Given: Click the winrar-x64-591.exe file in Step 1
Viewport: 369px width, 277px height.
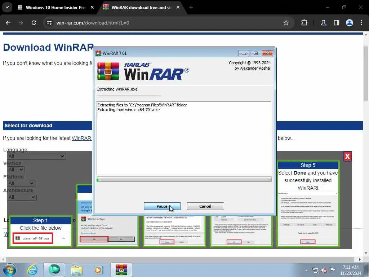Looking at the screenshot, I should [33, 238].
